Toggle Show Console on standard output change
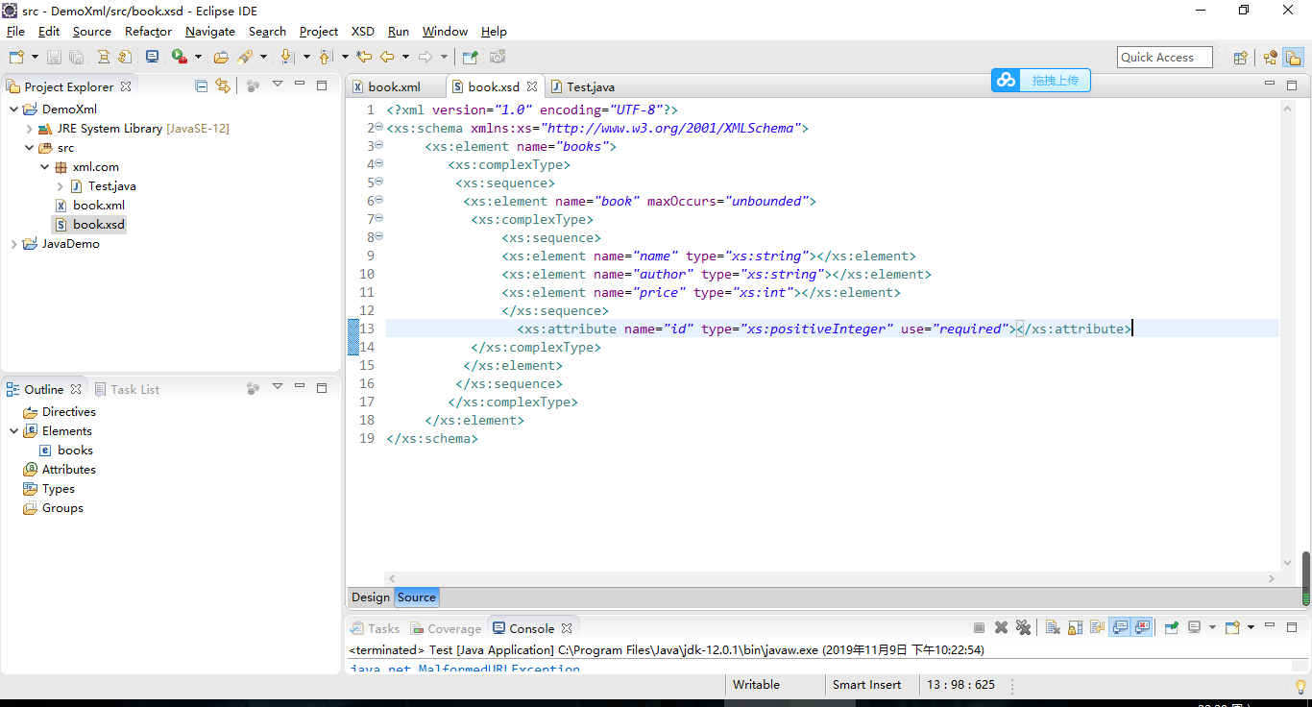Viewport: 1312px width, 707px height. pos(1120,627)
